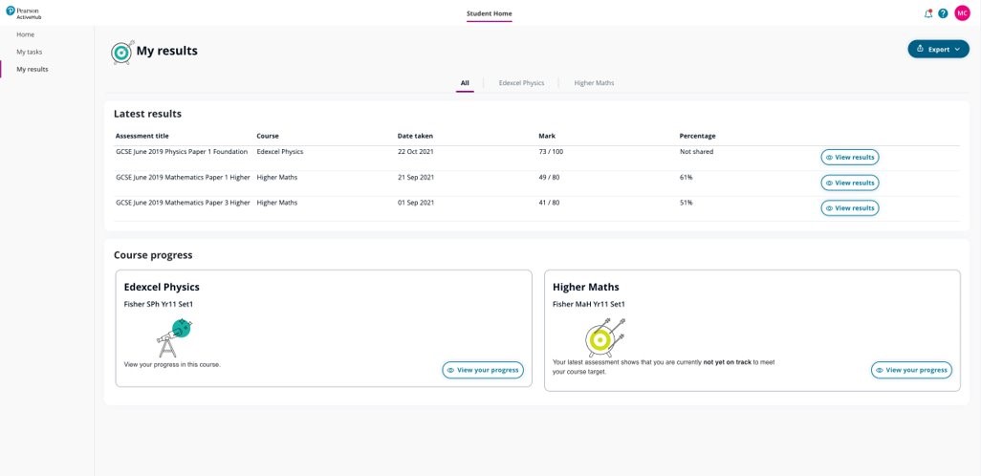Click the Assessment title column header
The width and height of the screenshot is (981, 476).
tap(142, 136)
